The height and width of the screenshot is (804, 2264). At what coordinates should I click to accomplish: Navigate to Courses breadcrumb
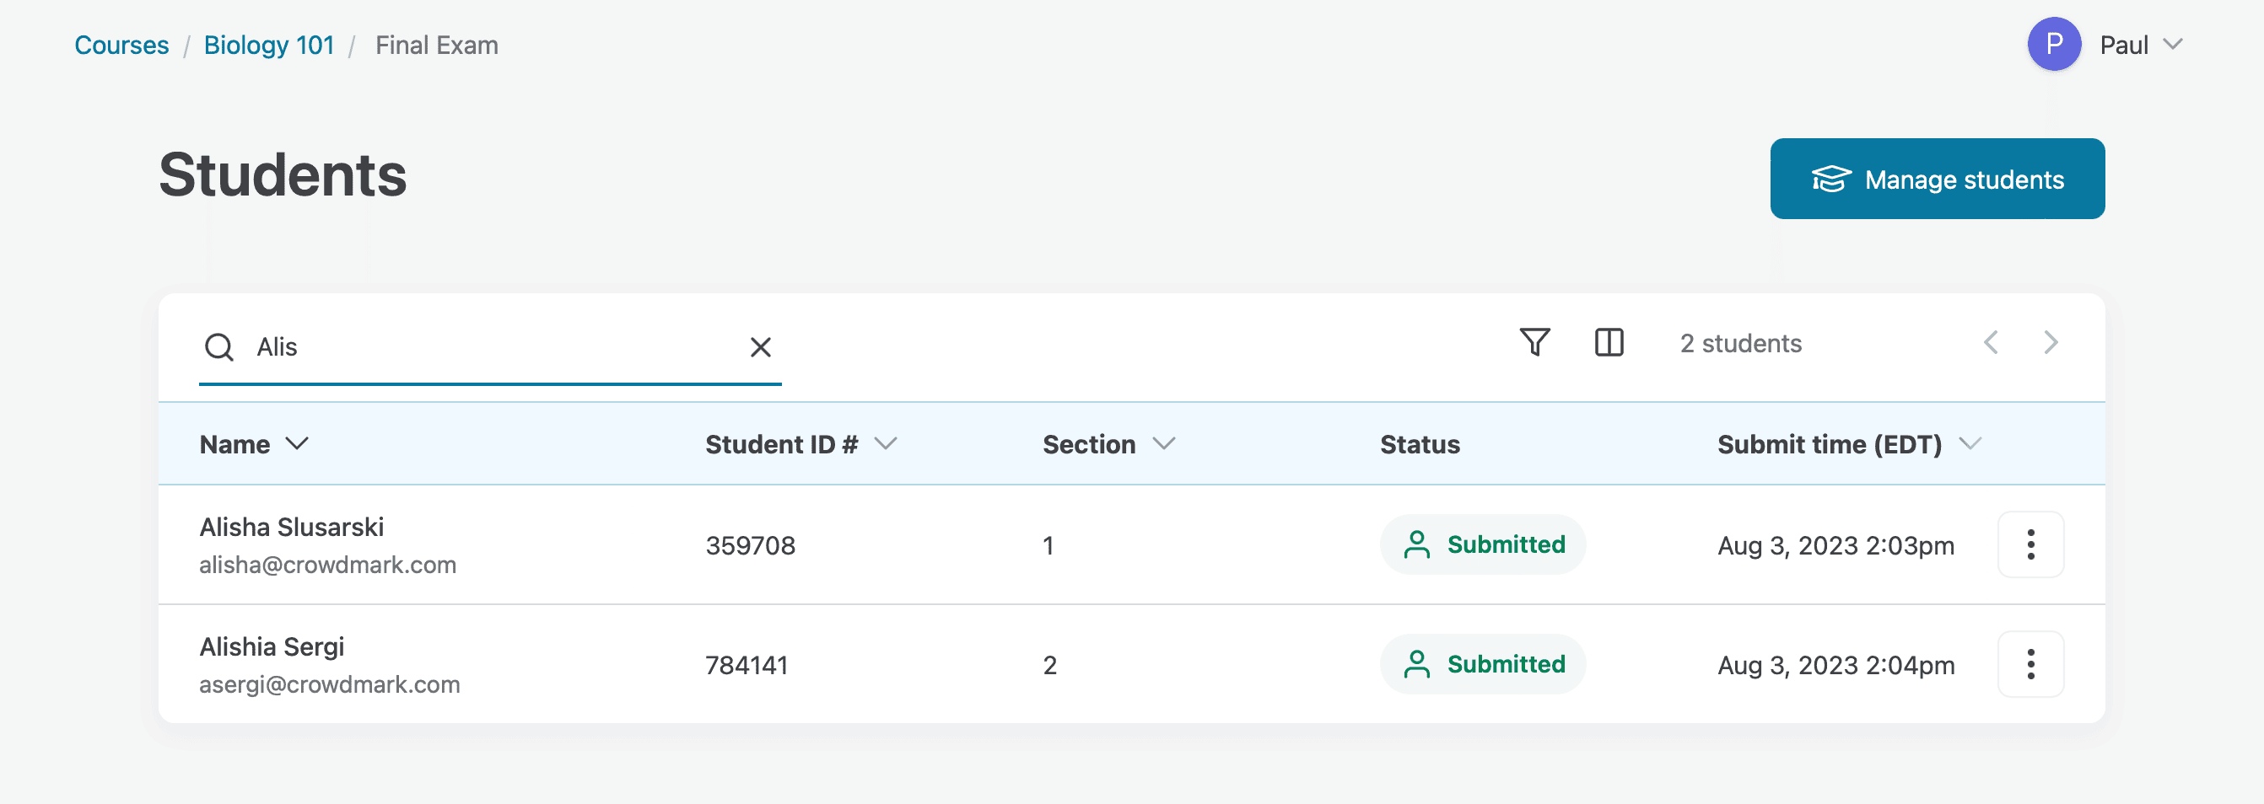pos(122,44)
